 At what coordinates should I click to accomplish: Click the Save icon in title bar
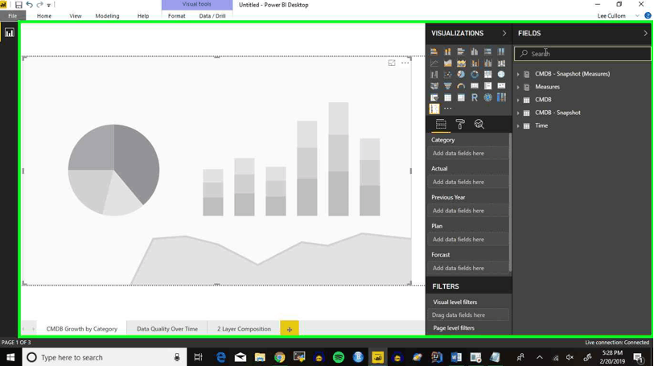point(19,5)
